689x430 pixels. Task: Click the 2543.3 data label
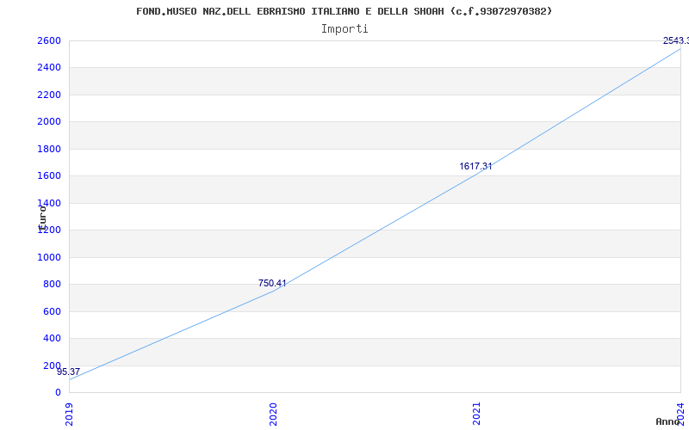pyautogui.click(x=676, y=40)
